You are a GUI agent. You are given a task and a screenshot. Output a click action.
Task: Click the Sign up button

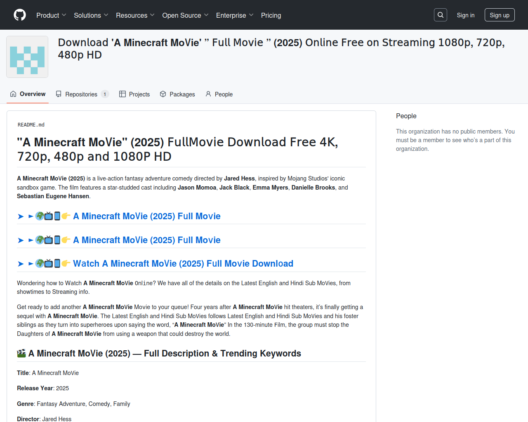[x=500, y=15]
